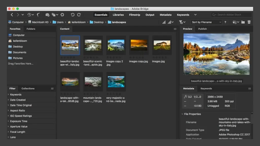Open the Keywords tab in Metadata panel
Image resolution: width=260 pixels, height=146 pixels.
click(x=206, y=88)
